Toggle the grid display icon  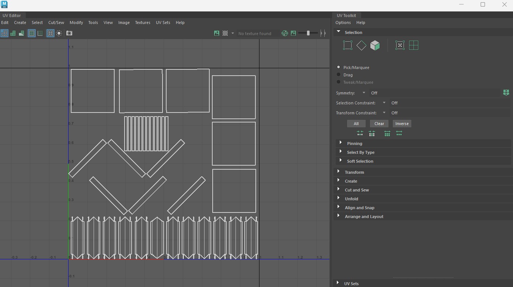[x=50, y=33]
